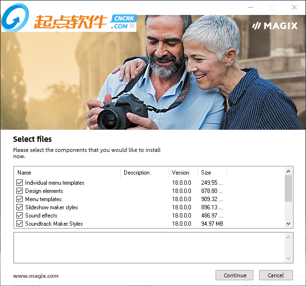Click size value 909.32 in Menu templates row
Viewport: 306px width, 286px height.
pyautogui.click(x=212, y=199)
